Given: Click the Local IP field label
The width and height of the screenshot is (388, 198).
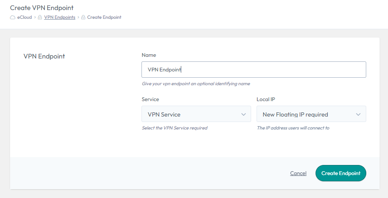Looking at the screenshot, I should coord(266,99).
